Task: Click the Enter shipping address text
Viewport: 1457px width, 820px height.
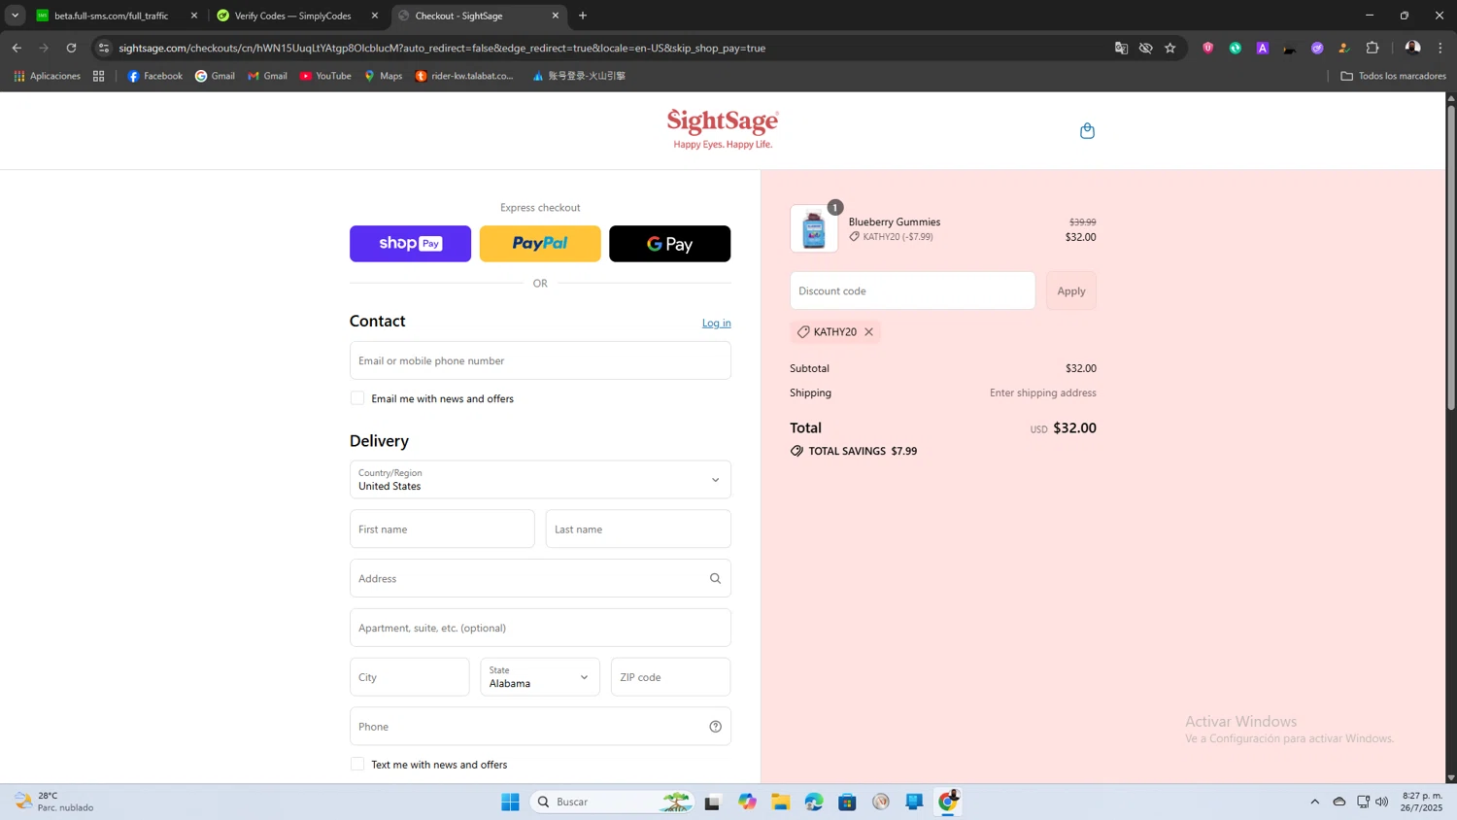Action: coord(1042,393)
